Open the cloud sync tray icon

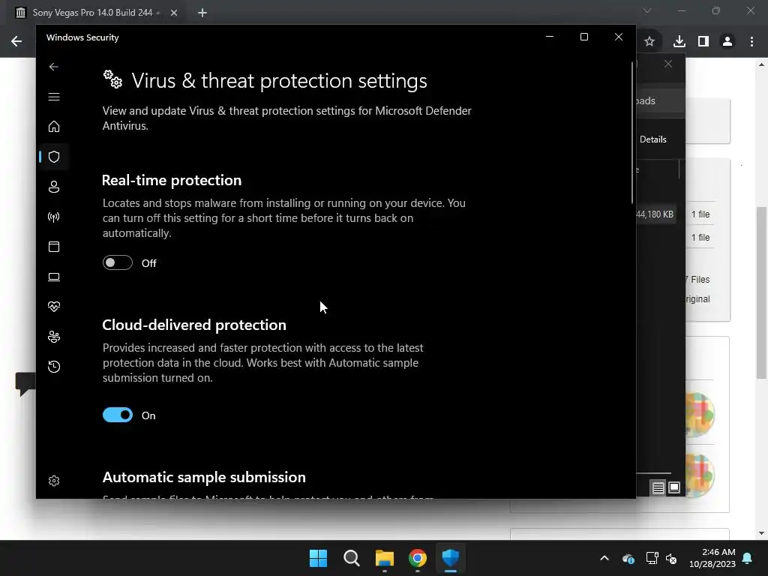628,558
